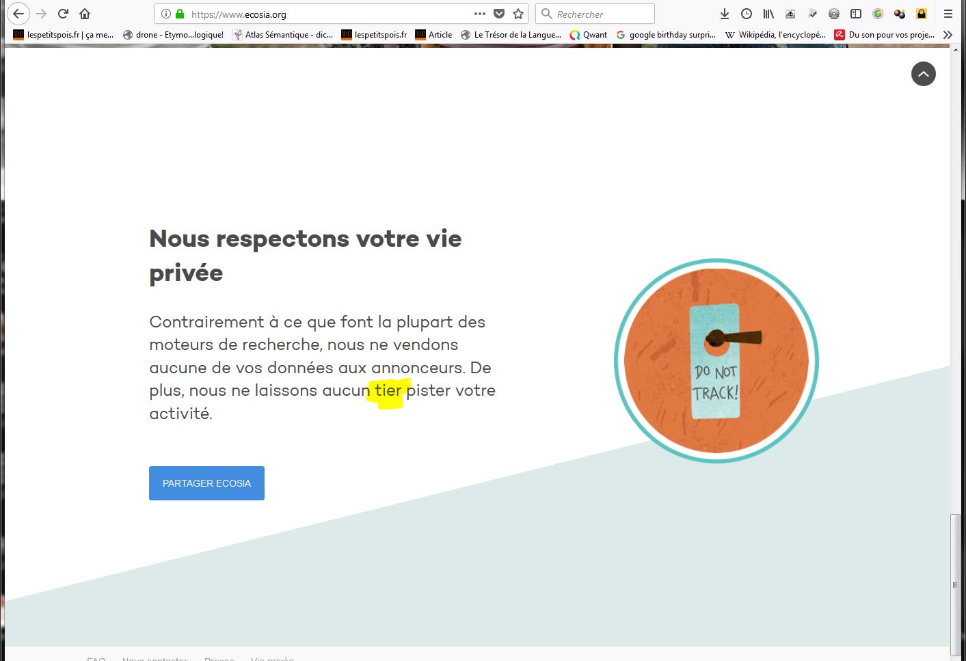Click the highlighted word 'tier'
Viewport: 966px width, 661px height.
[388, 391]
